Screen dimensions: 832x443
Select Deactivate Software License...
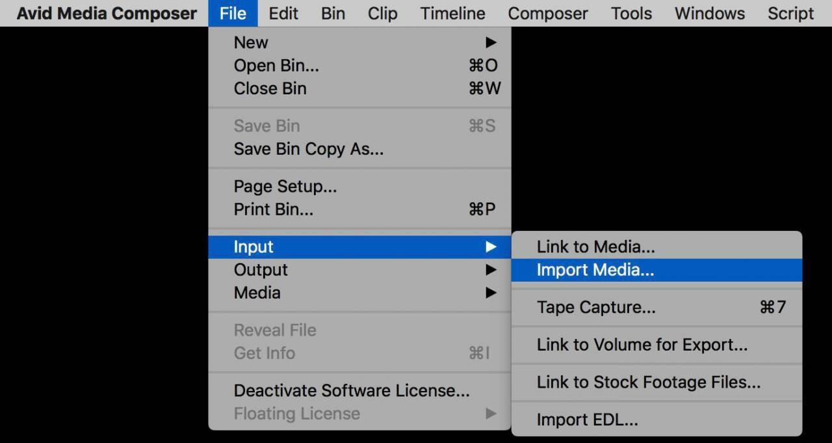359,390
